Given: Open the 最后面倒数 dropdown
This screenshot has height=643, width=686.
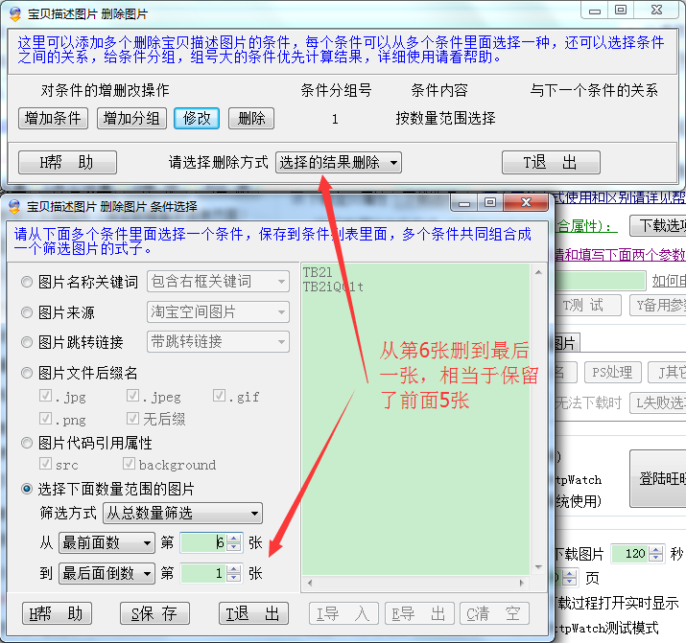Looking at the screenshot, I should [106, 573].
